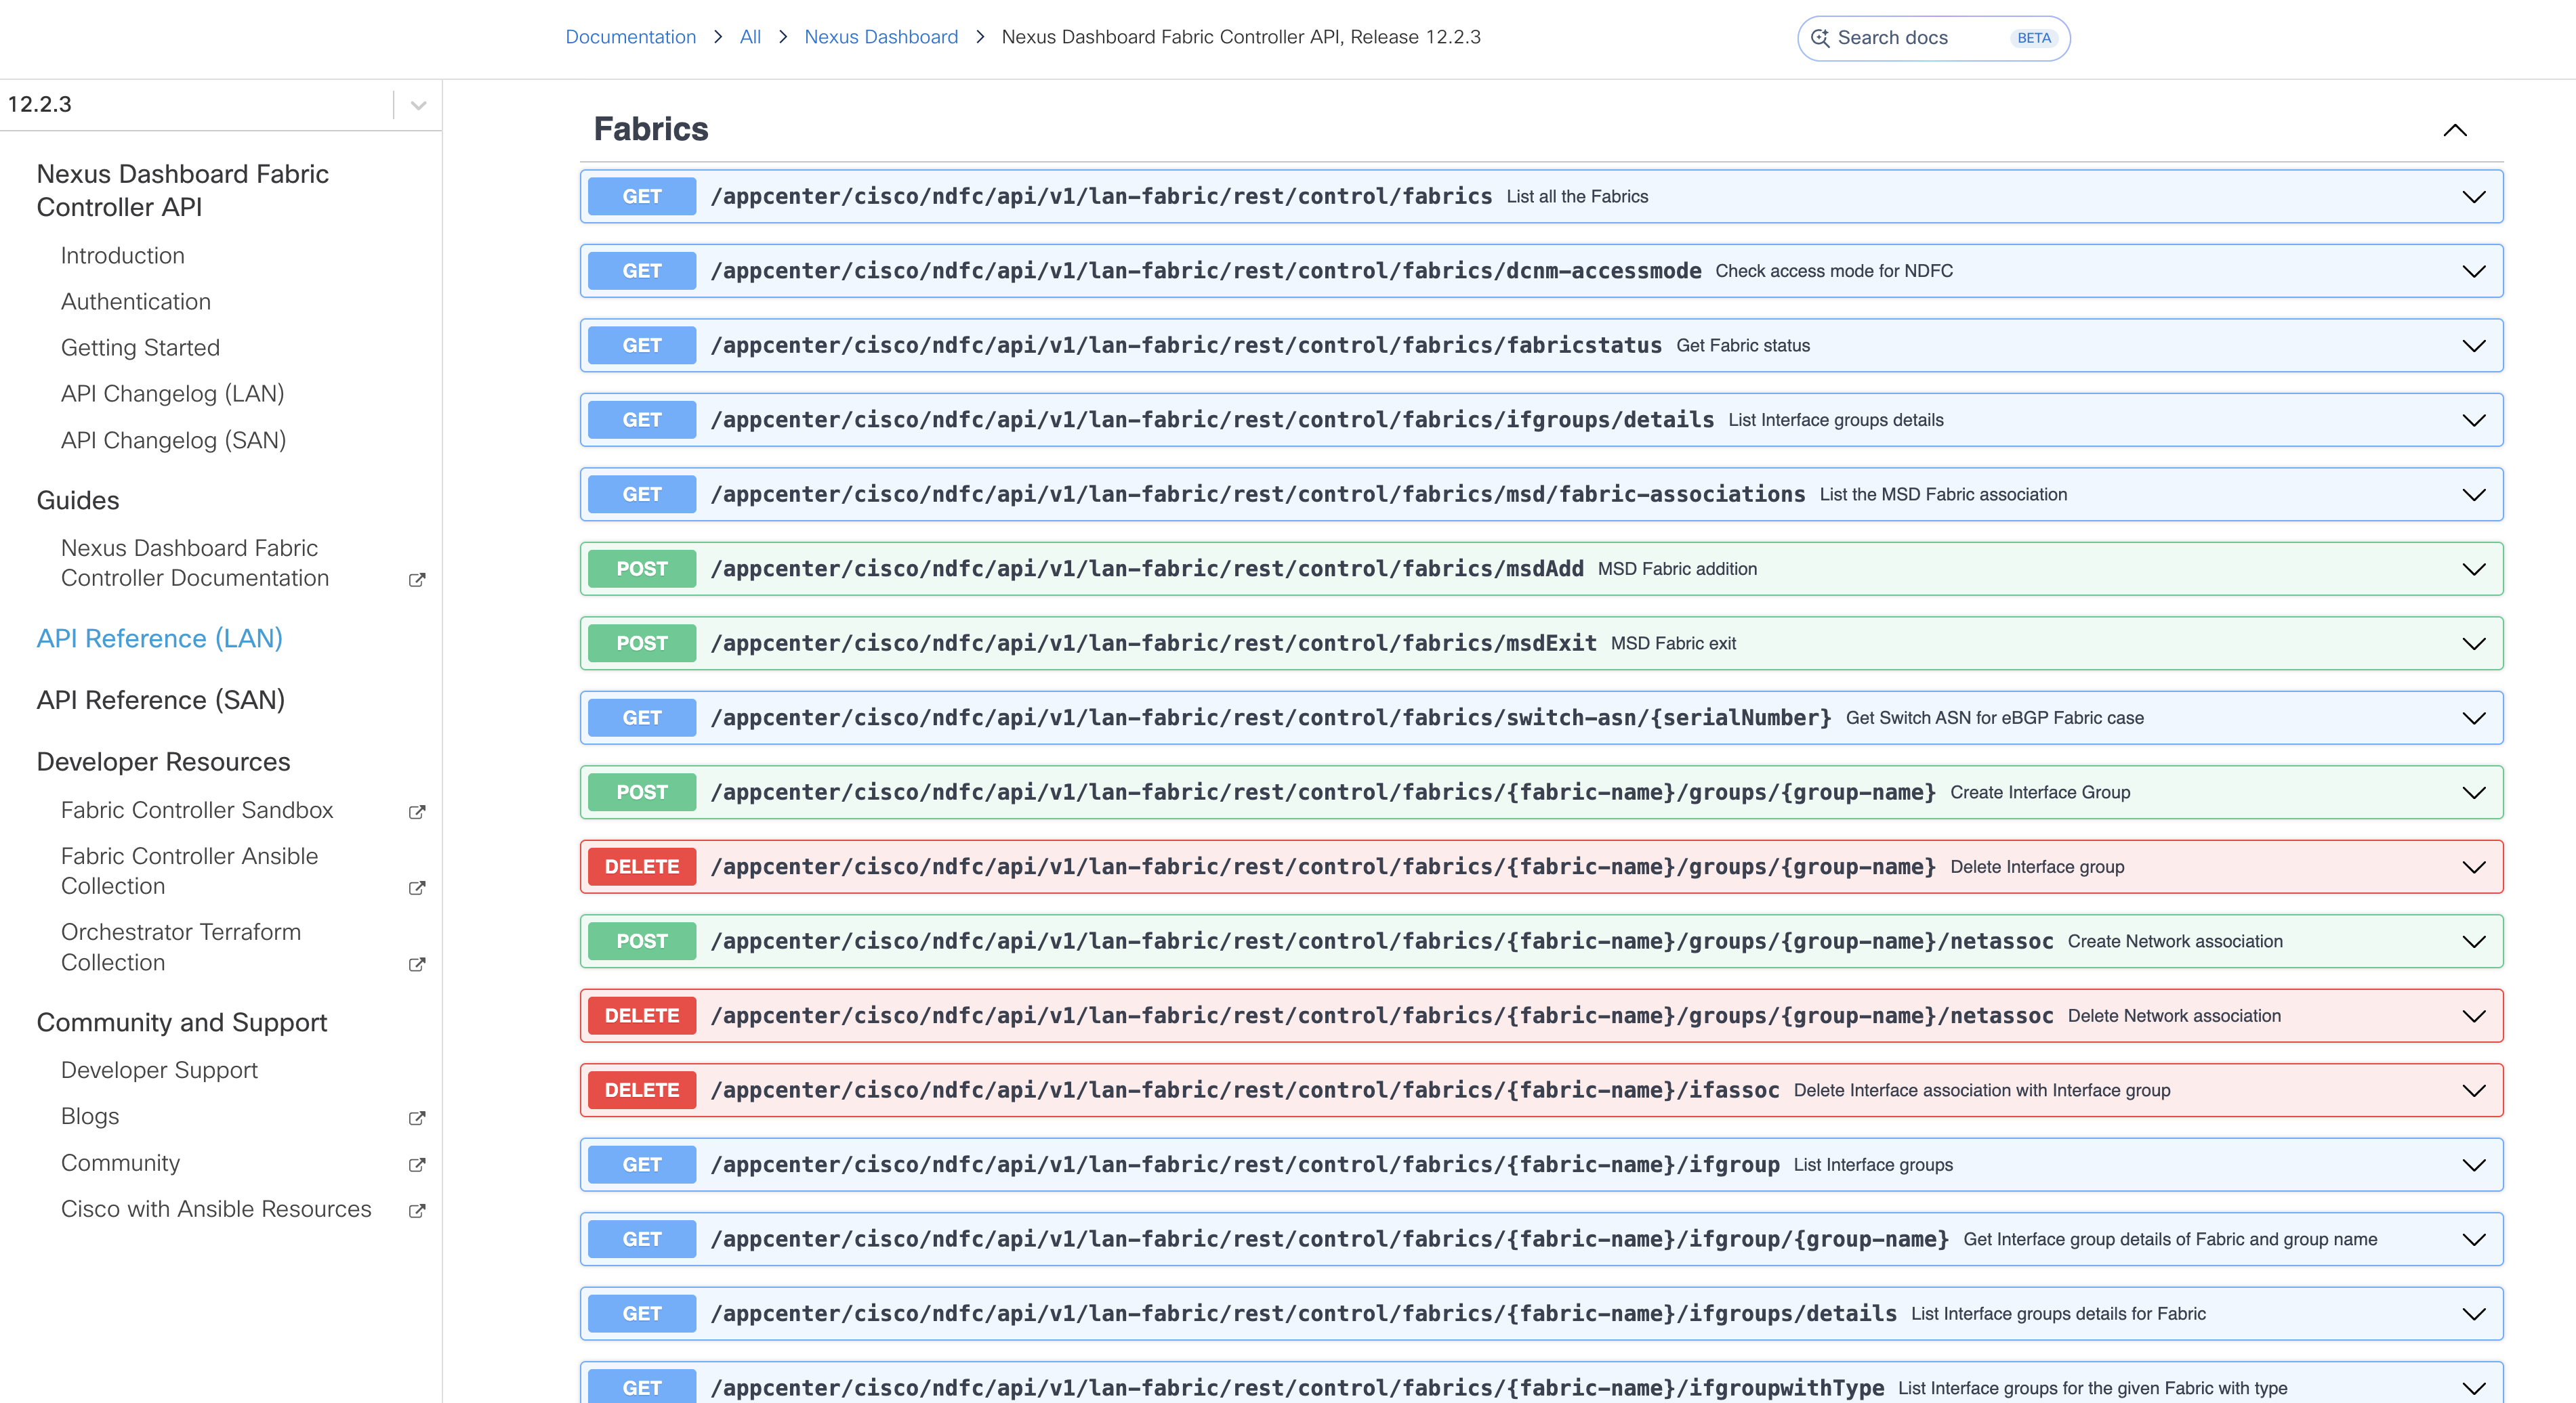Click POST badge for msdExit endpoint
The image size is (2576, 1403).
coord(642,643)
